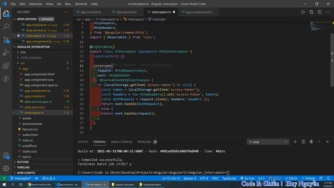This screenshot has width=334, height=188.
Task: Open remote window indicator in status bar
Action: tap(4, 178)
